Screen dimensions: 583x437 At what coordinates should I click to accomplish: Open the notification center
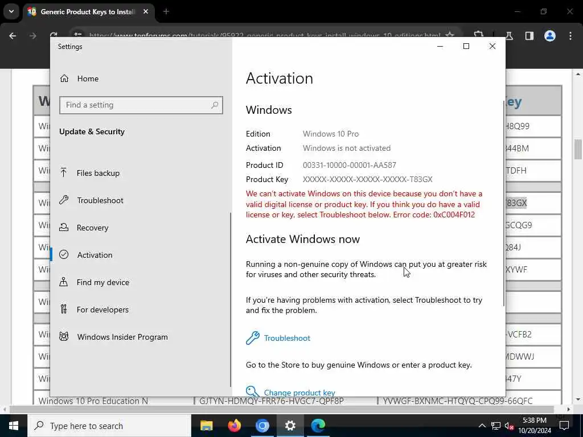tap(564, 426)
